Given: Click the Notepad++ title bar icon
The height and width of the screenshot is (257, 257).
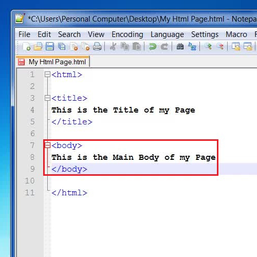Looking at the screenshot, I should coord(20,18).
